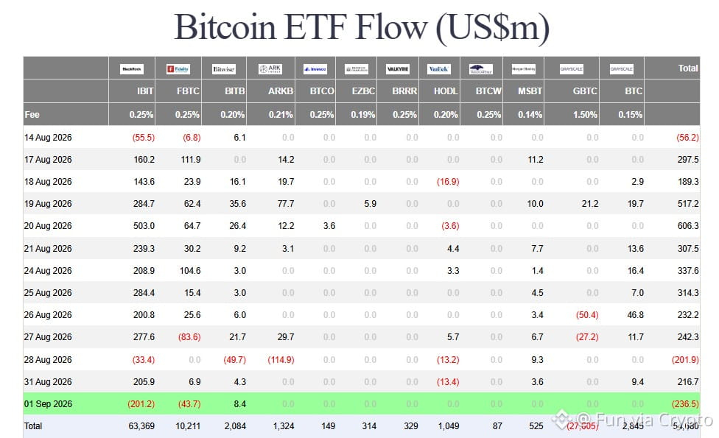Select the IBIT column header
This screenshot has width=719, height=438.
point(145,91)
